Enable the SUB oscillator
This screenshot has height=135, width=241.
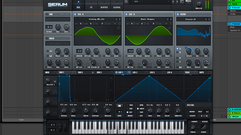click(x=47, y=14)
